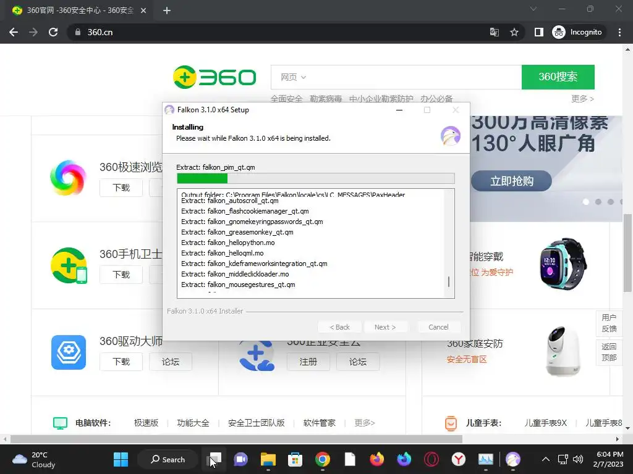
Task: Open Opera browser from taskbar
Action: (431, 459)
